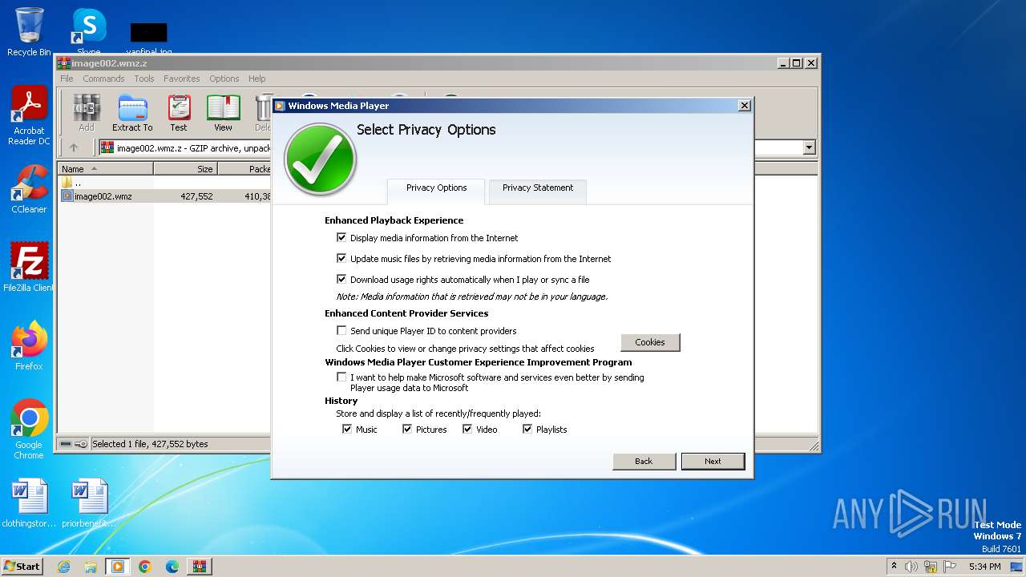Screen dimensions: 1026x577
Task: Open the Recycle Bin desktop icon
Action: point(29,32)
